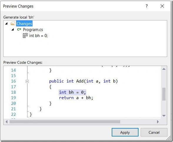
Task: Click the C# file icon beside Program.cs
Action: click(x=19, y=29)
